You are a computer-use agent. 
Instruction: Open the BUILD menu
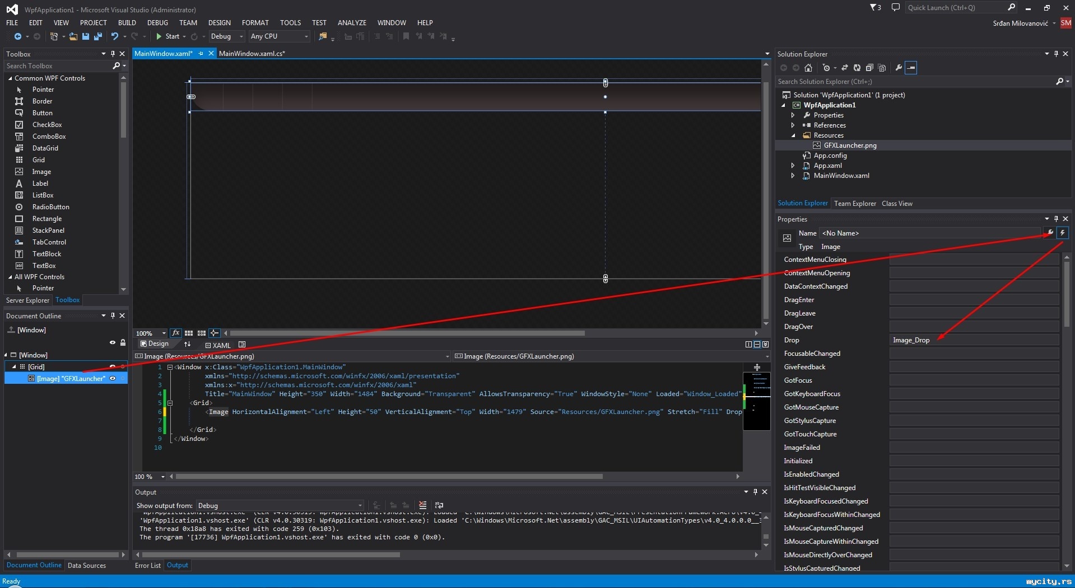pyautogui.click(x=127, y=23)
